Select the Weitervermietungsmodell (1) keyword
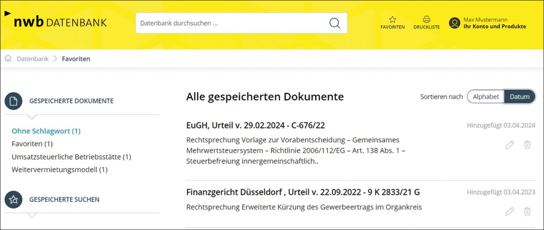Screen dimensions: 544x230 tap(59, 170)
